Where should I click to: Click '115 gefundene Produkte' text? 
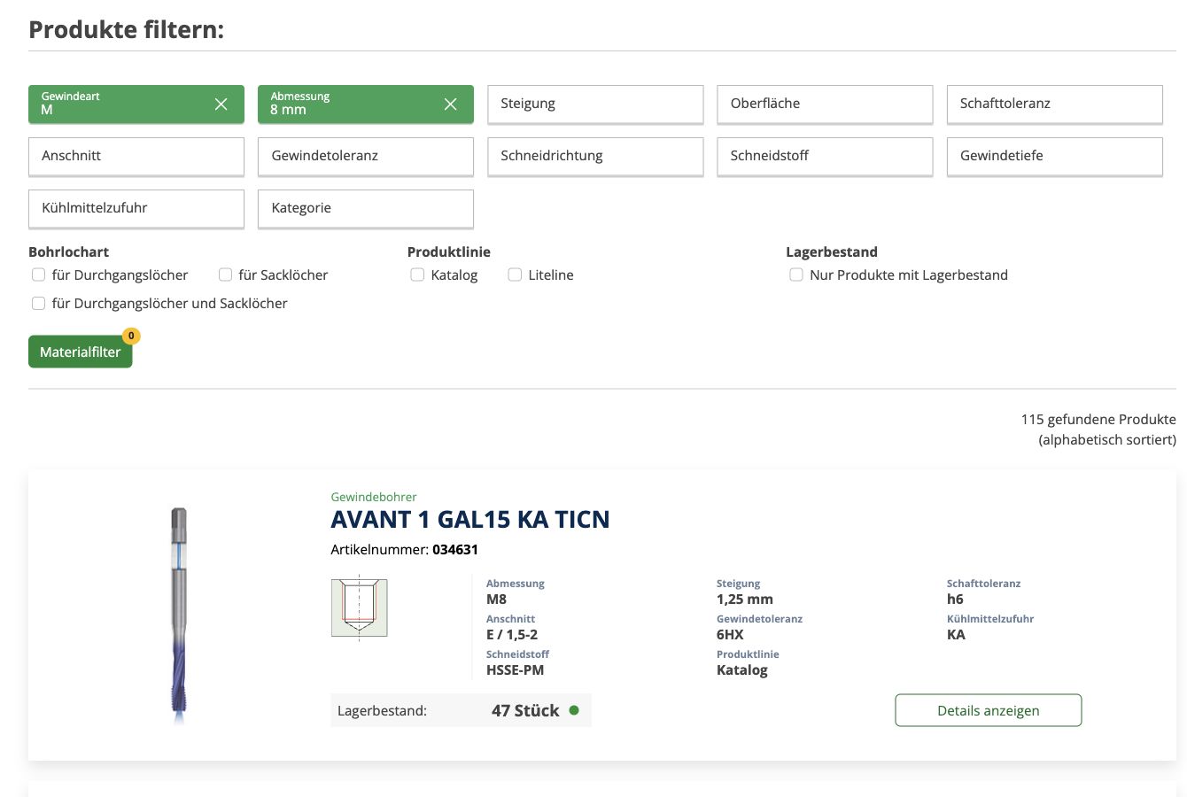(1098, 419)
